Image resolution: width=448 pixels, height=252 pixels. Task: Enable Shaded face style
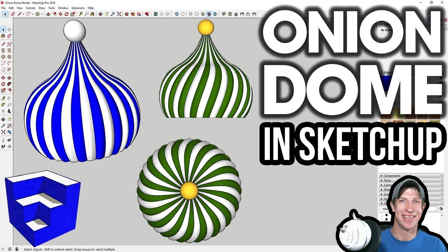(203, 14)
